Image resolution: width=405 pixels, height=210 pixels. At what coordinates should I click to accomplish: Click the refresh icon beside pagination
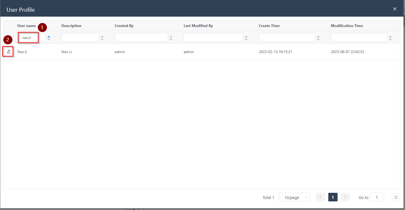(396, 197)
